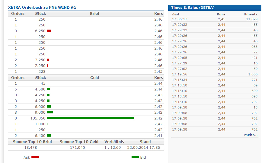The width and height of the screenshot is (264, 163).
Task: Click the green bar next to 6.400 Stück
Action: click(49, 135)
